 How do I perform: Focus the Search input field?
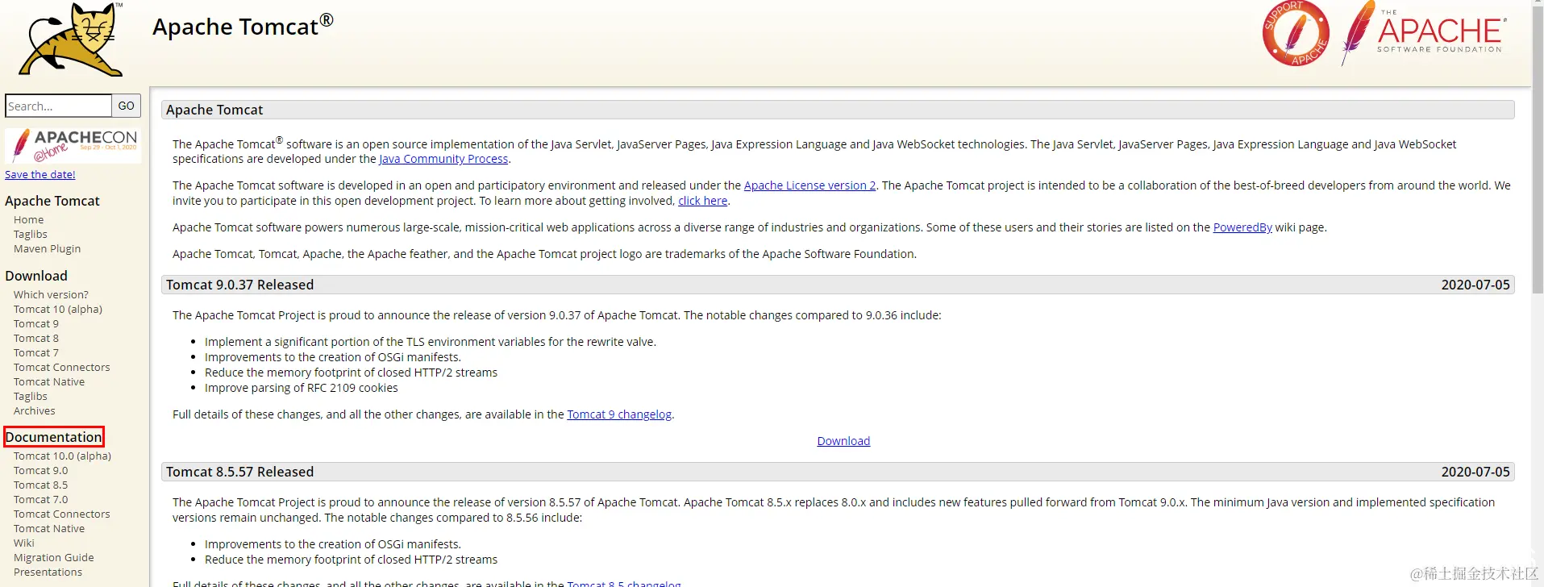coord(58,106)
